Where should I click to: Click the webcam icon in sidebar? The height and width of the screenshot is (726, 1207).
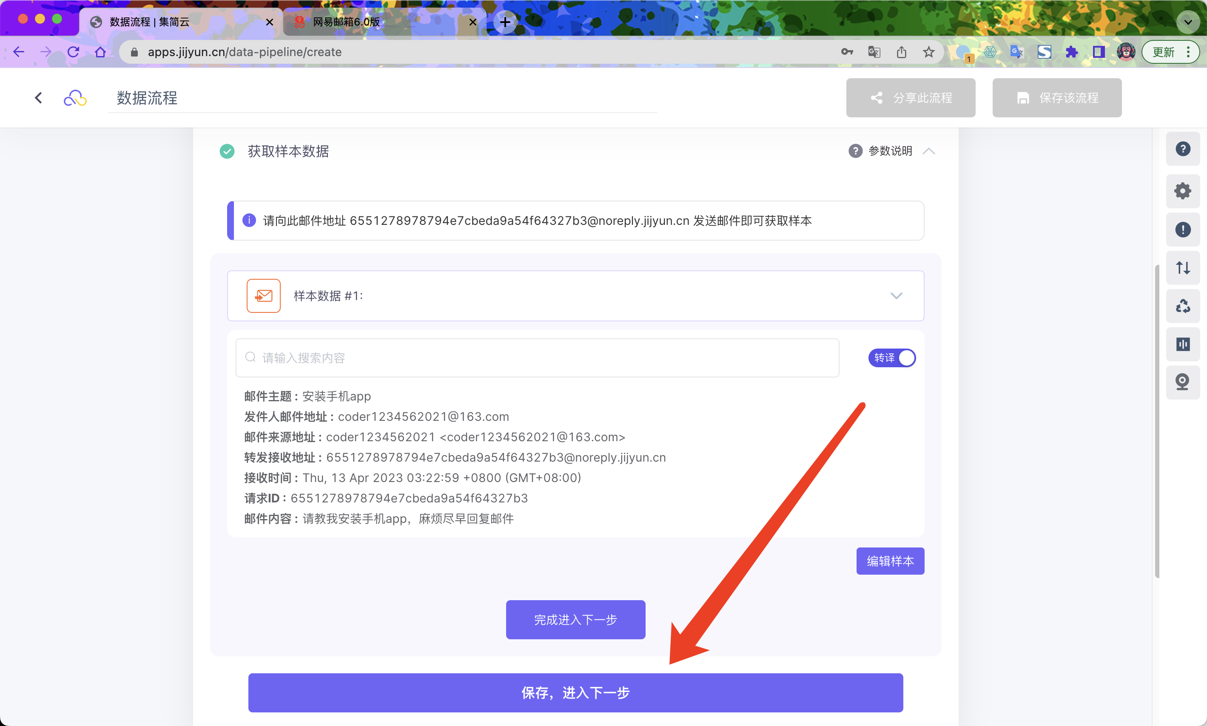1182,382
